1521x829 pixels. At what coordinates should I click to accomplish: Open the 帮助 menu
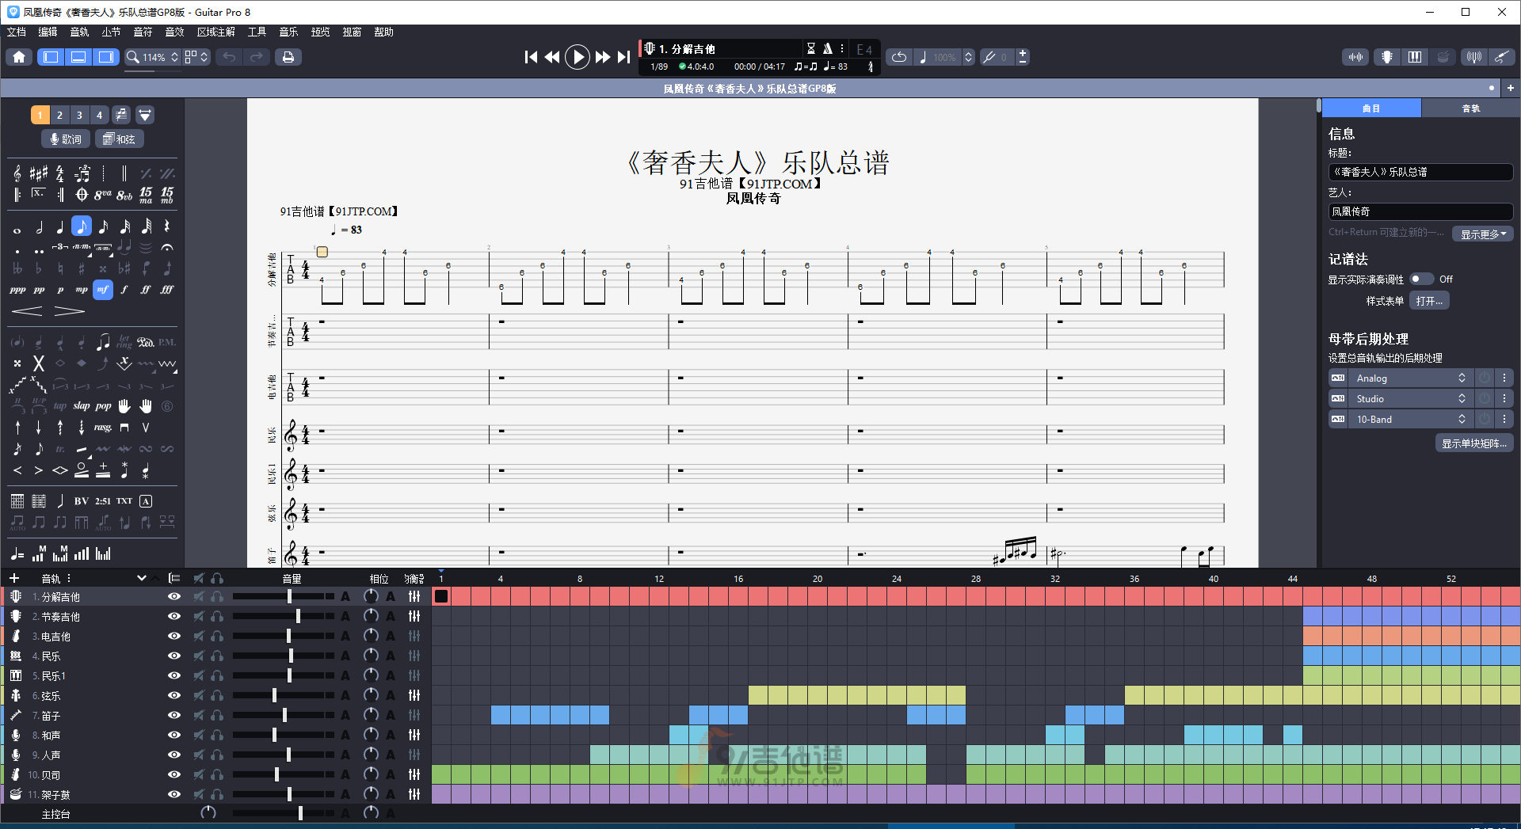[x=383, y=32]
